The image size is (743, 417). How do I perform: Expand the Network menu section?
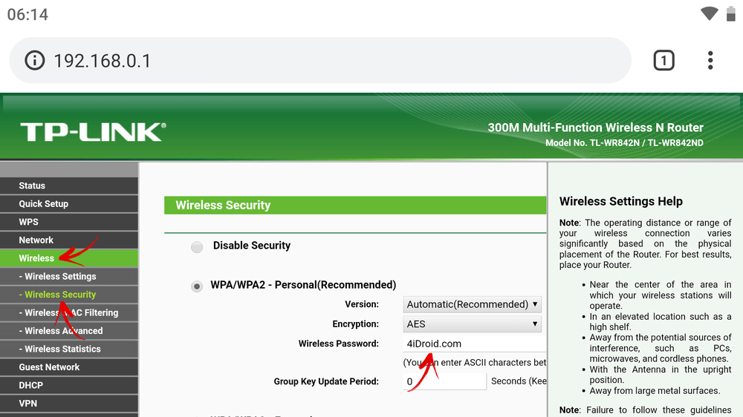[x=36, y=240]
